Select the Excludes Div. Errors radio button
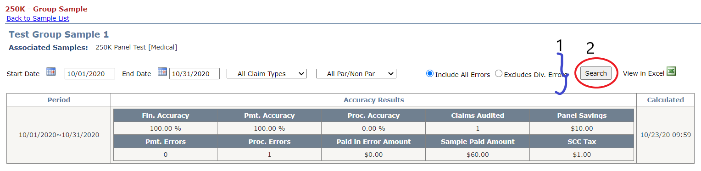 (x=499, y=74)
